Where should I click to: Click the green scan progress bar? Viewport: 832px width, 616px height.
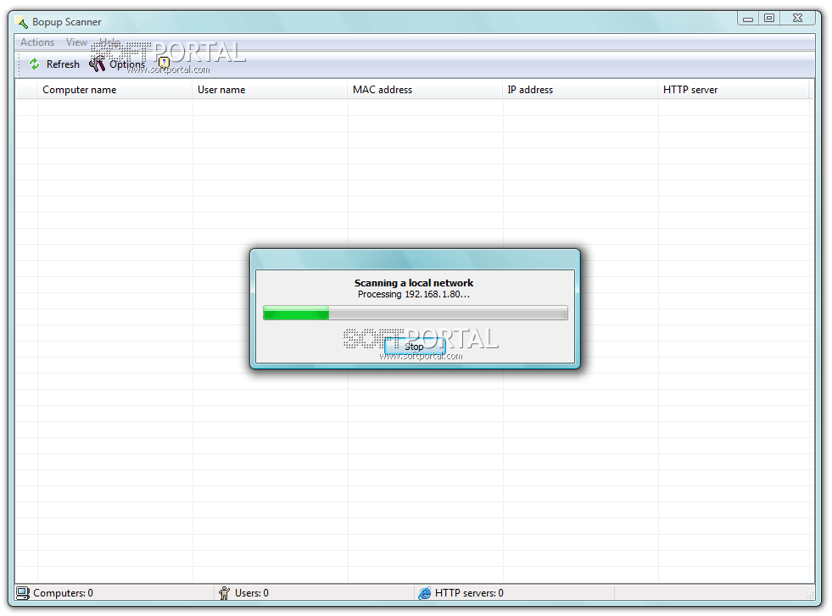(x=416, y=313)
